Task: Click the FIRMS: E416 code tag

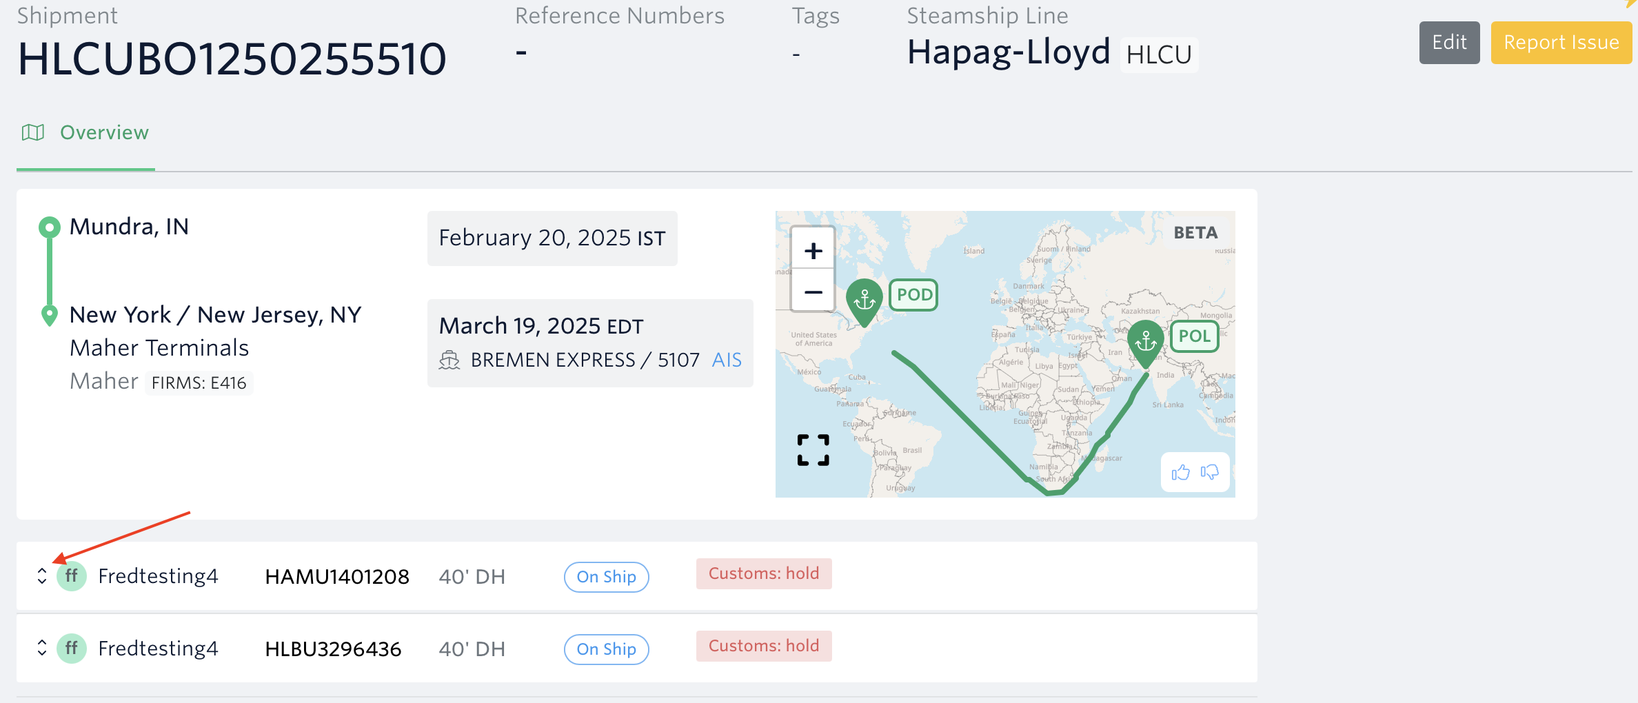Action: tap(199, 383)
